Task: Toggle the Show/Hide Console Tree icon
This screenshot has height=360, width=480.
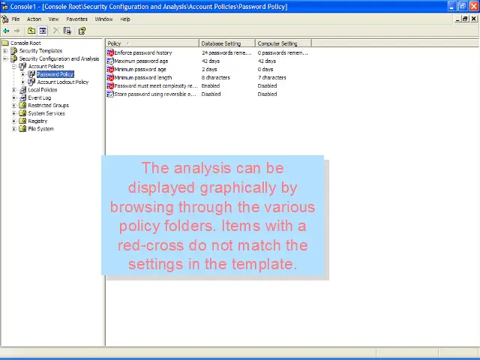Action: (43, 31)
